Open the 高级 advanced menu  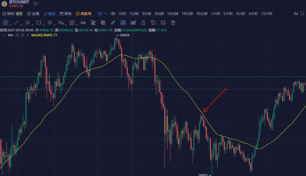66,14
